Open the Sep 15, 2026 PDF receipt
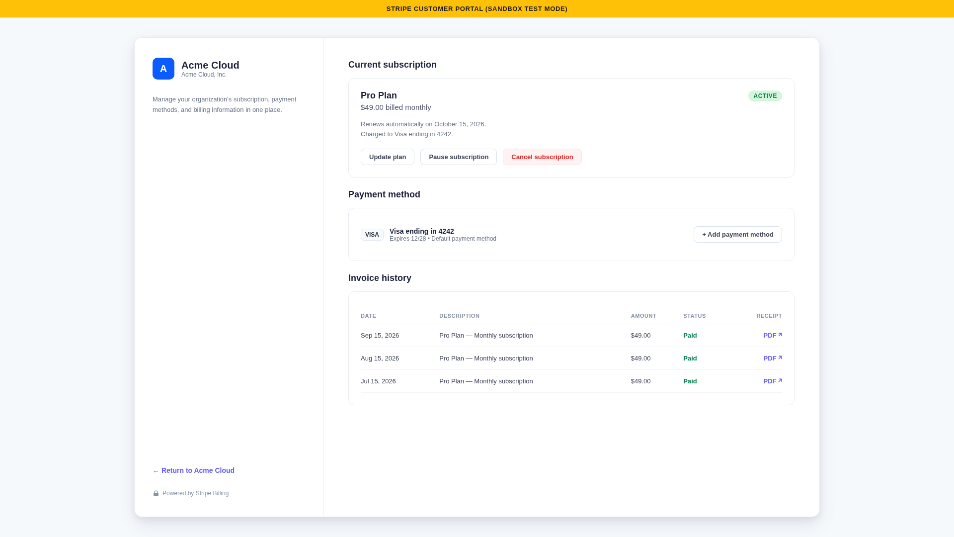Screen dimensions: 954x537 click(773, 336)
